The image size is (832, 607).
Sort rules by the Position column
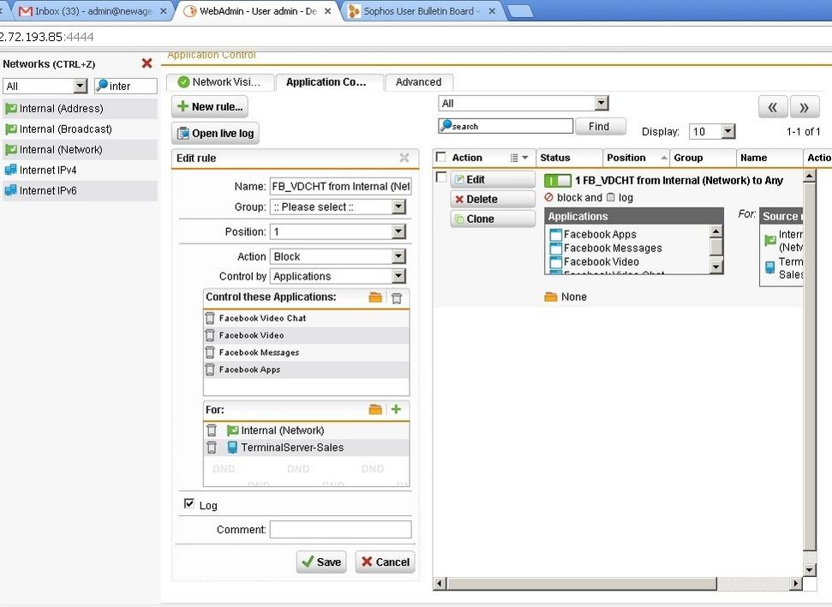(636, 158)
